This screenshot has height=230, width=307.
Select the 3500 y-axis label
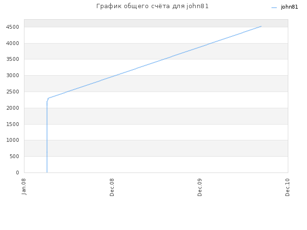coord(12,59)
